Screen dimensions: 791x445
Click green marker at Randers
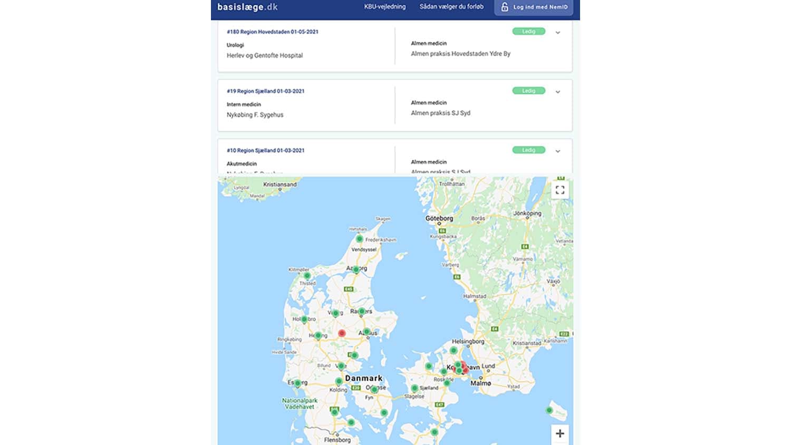pos(362,312)
